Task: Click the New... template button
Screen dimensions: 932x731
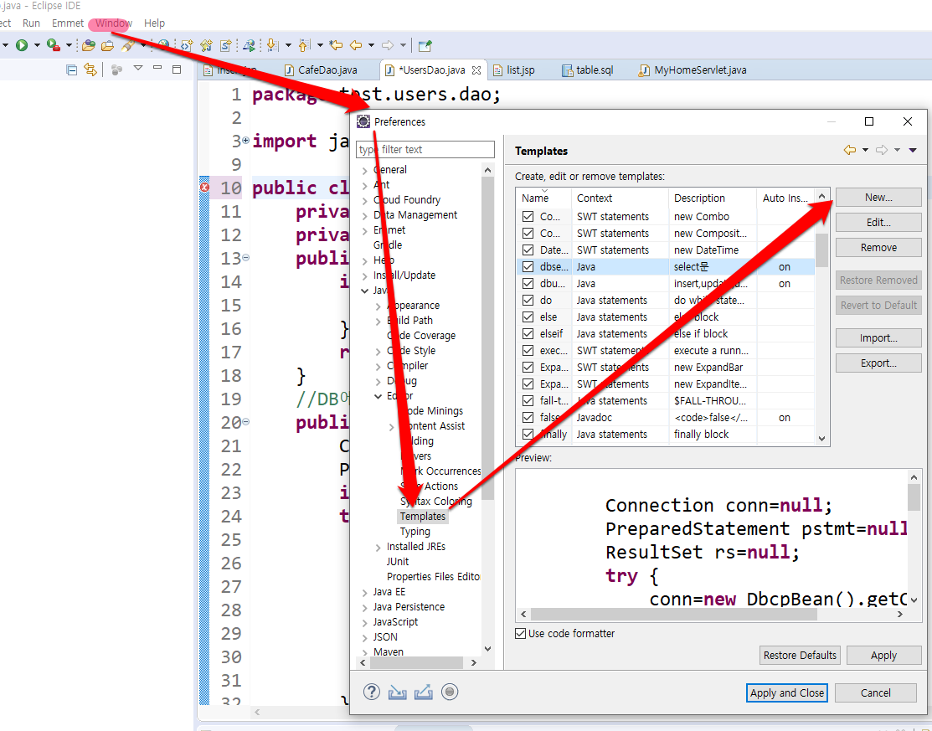Action: [878, 198]
